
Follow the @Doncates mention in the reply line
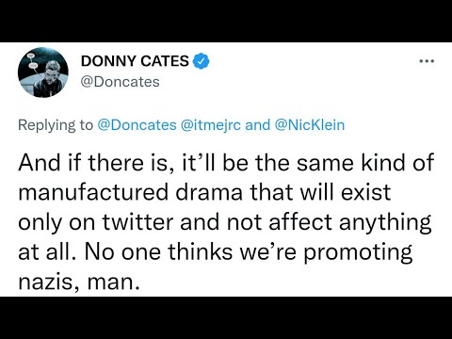[x=137, y=125]
